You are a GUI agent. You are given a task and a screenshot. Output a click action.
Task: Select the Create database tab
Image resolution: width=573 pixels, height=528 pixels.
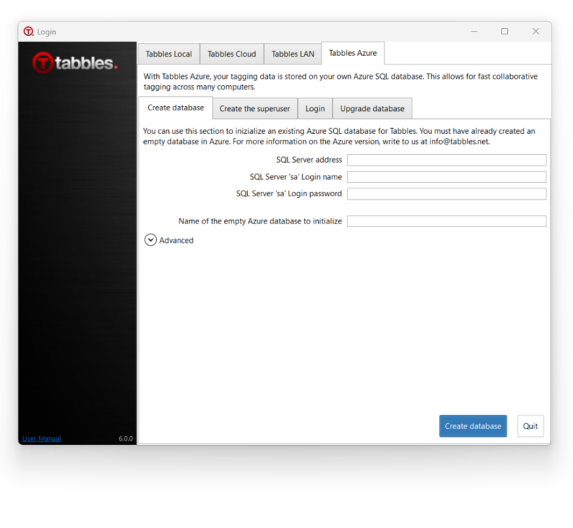point(175,107)
